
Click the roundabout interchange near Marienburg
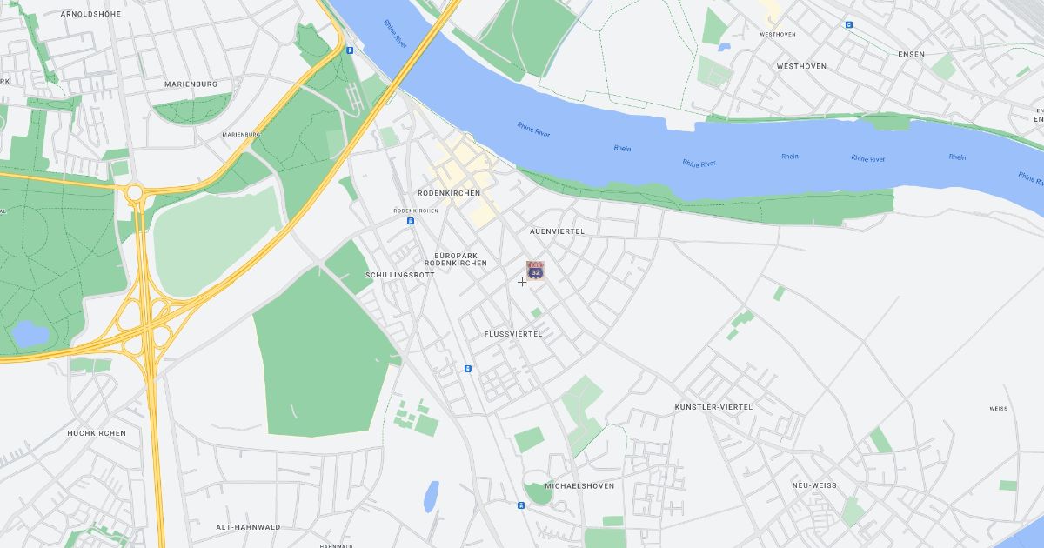pyautogui.click(x=135, y=190)
